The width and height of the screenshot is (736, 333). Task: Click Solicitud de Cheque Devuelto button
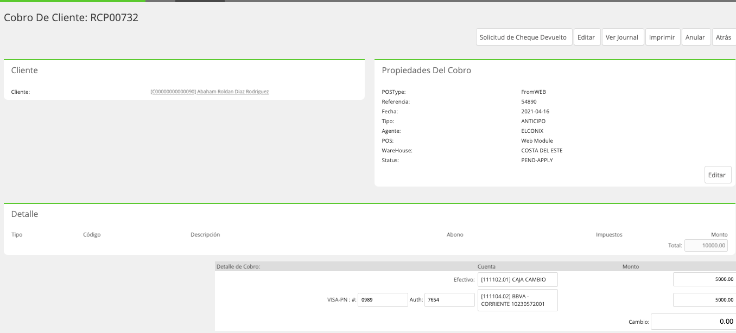click(x=524, y=37)
